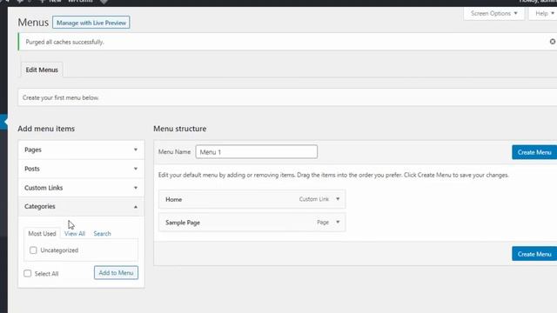Image resolution: width=557 pixels, height=313 pixels.
Task: Click the 'Menu structure' heading
Action: tap(180, 129)
